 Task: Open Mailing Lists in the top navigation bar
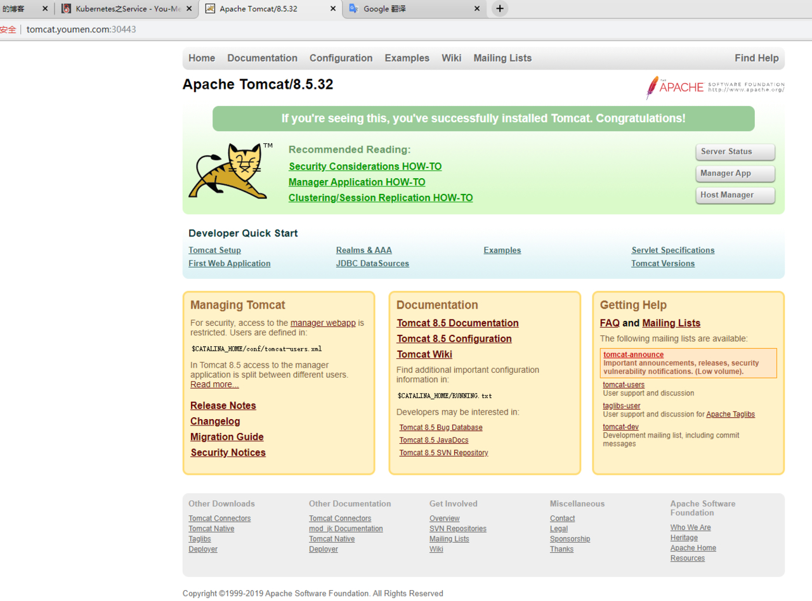tap(502, 58)
